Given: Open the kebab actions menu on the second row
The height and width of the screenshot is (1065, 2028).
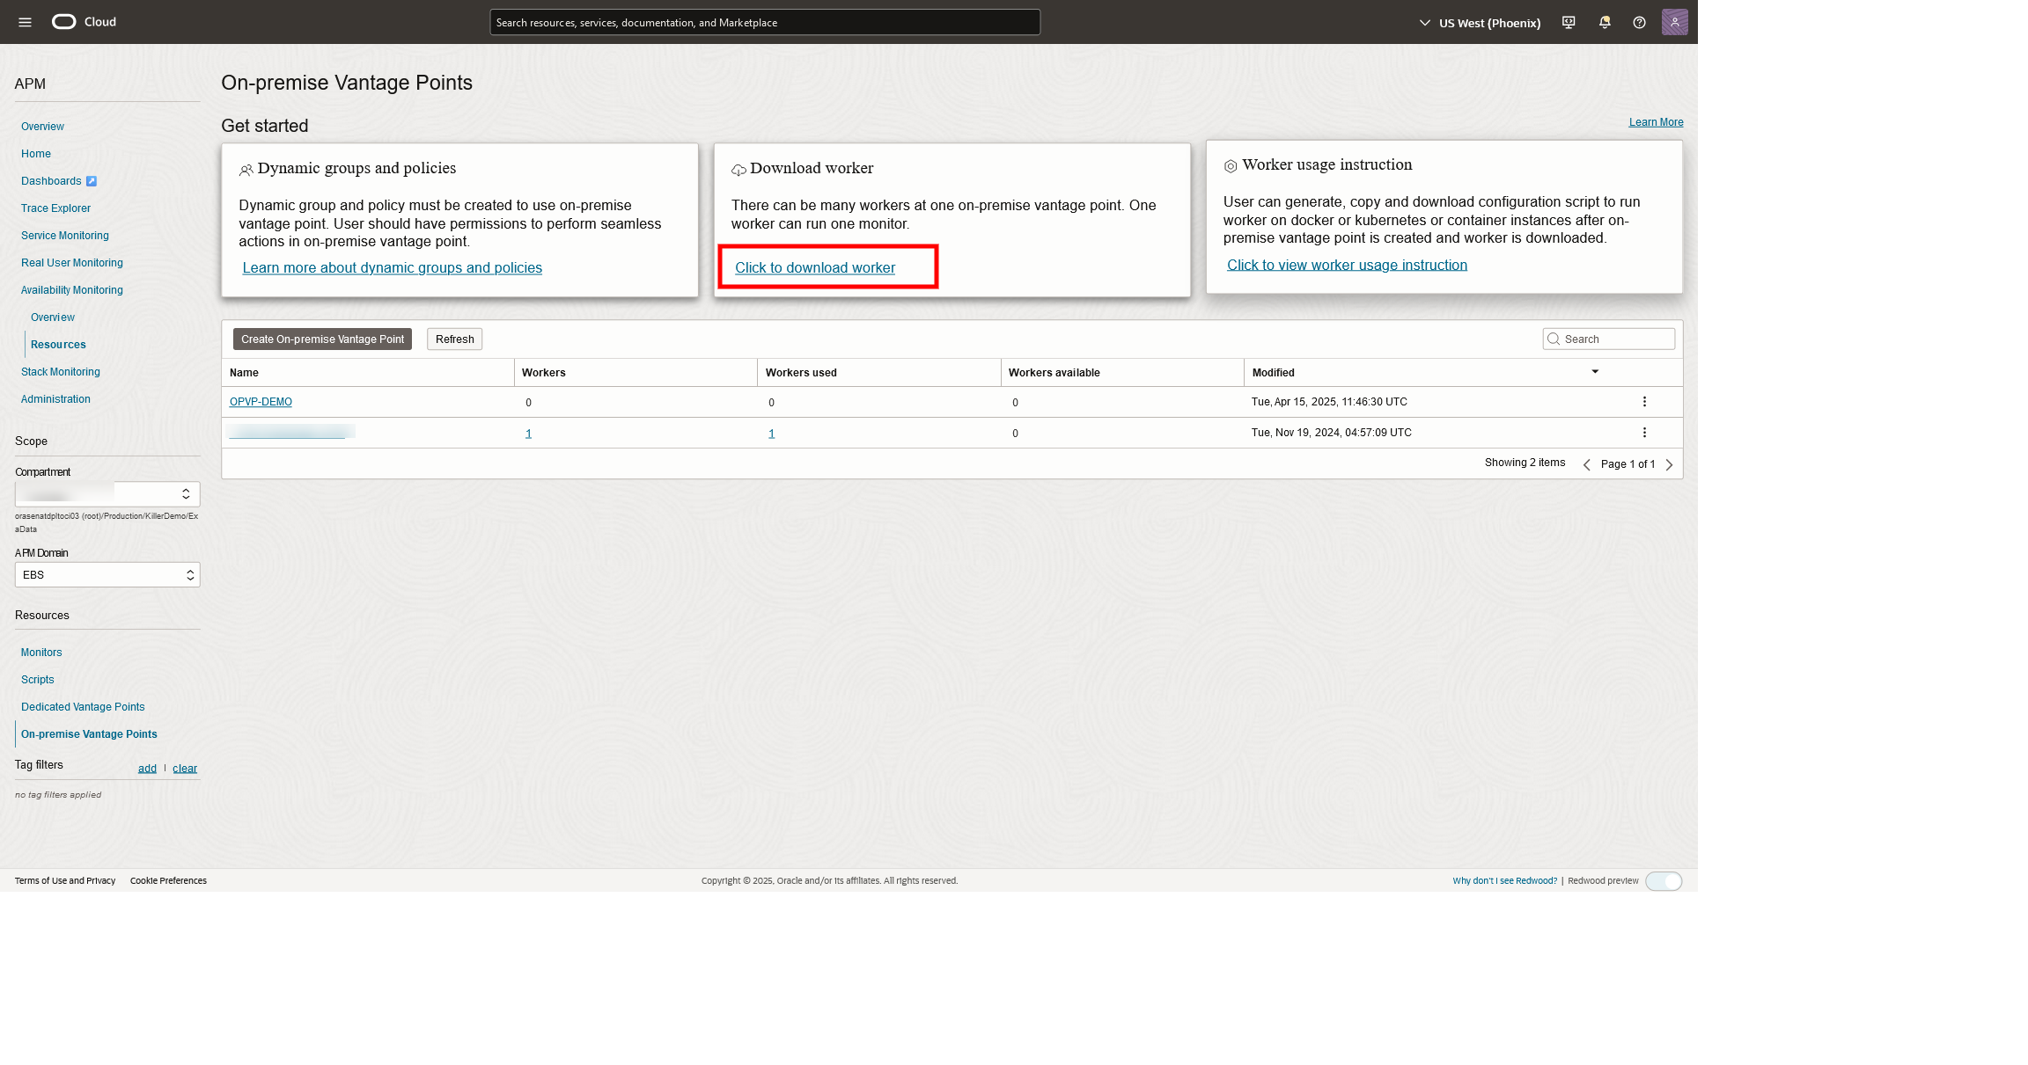Looking at the screenshot, I should 1643,432.
